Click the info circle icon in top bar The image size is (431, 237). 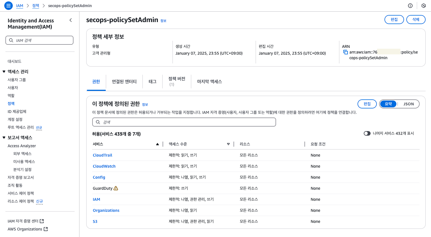410,6
